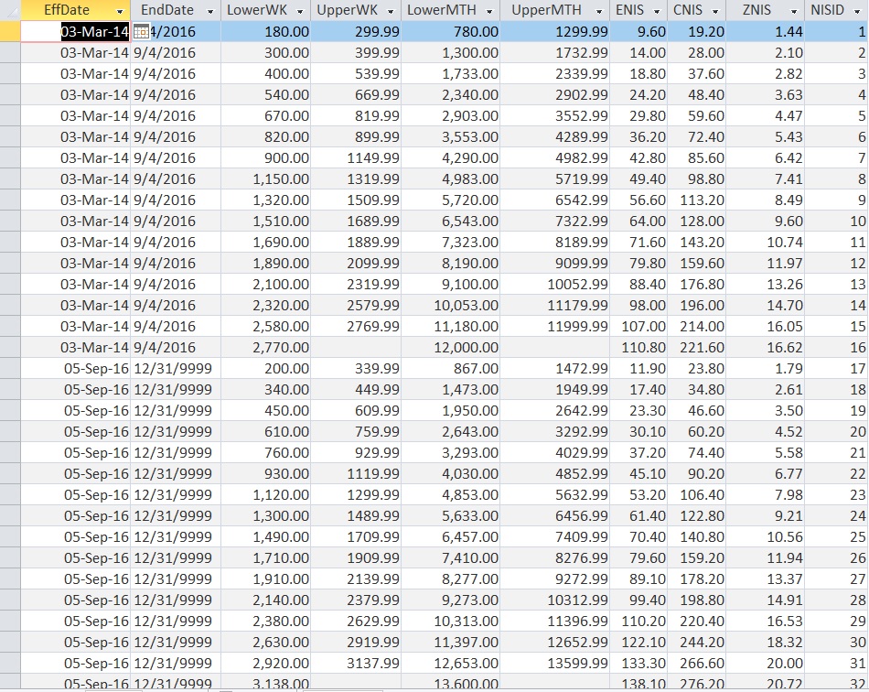This screenshot has width=869, height=692.
Task: Open UpperMTH column filter dropdown
Action: point(599,11)
